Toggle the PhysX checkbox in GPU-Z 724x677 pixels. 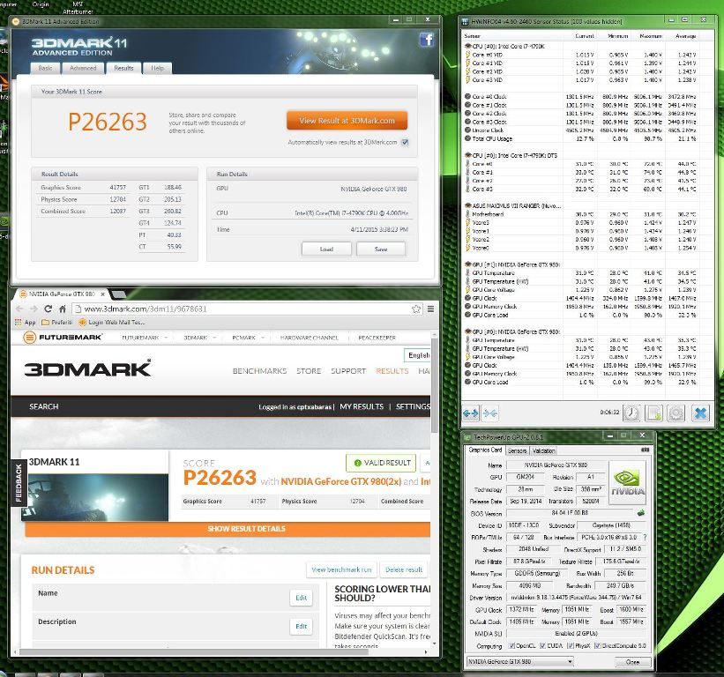click(571, 645)
